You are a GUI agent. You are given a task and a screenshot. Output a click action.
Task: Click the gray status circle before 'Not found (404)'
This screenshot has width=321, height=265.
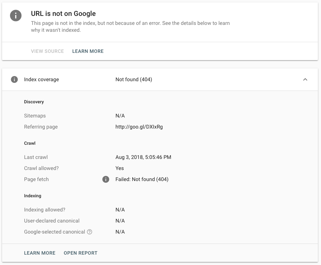click(14, 79)
